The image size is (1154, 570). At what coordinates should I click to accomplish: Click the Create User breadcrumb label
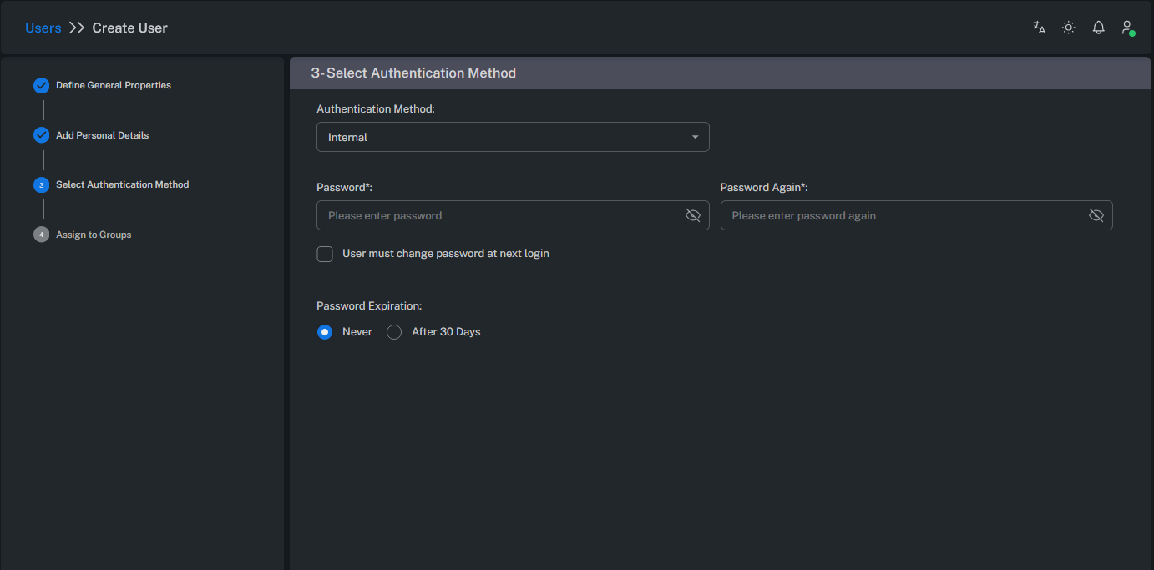coord(129,27)
